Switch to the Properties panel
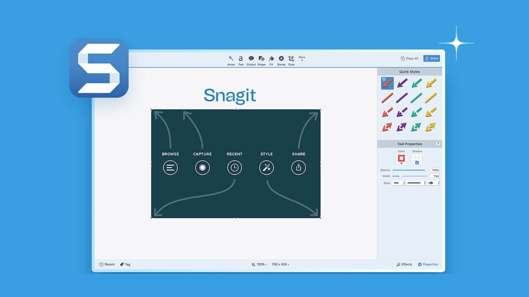 pos(428,264)
